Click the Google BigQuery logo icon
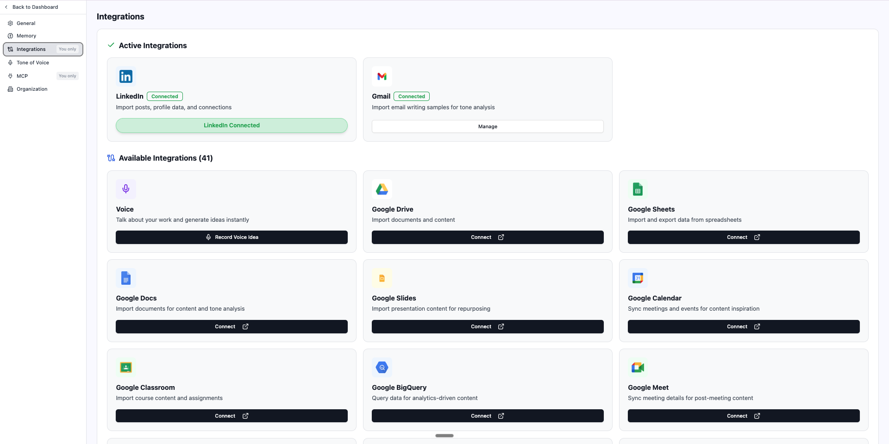This screenshot has height=444, width=889. pyautogui.click(x=382, y=368)
